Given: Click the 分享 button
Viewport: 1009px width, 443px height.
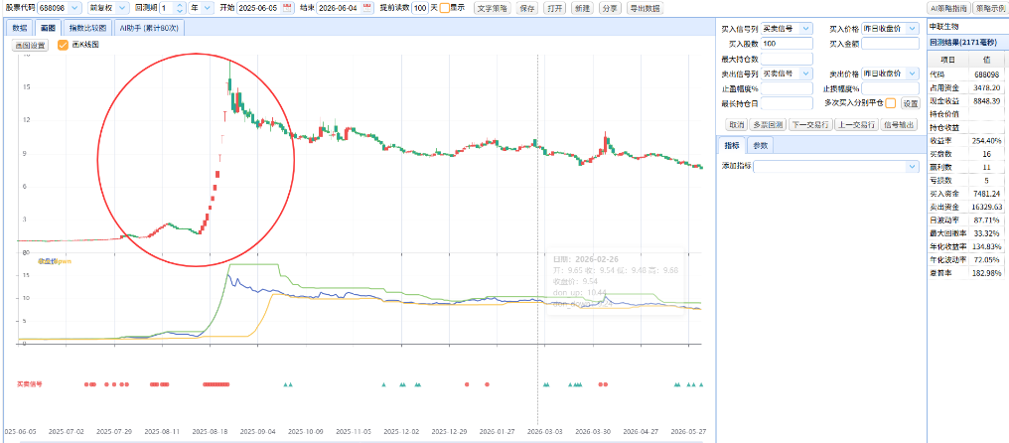Looking at the screenshot, I should (609, 8).
